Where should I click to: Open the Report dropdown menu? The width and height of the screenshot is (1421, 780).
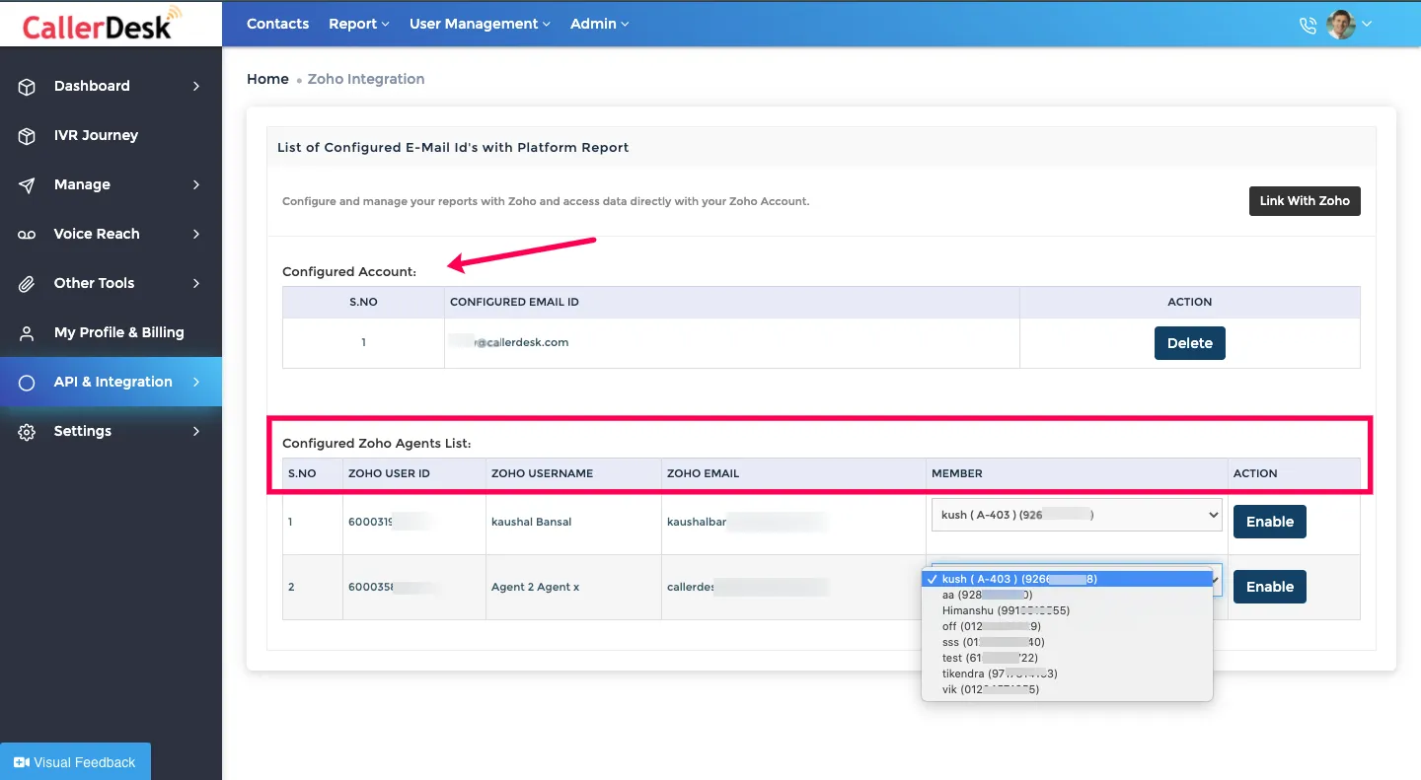tap(359, 24)
